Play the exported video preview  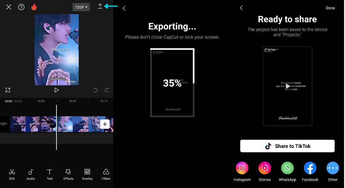click(288, 86)
